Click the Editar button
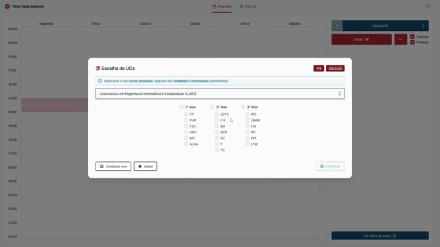Viewport: 440px width, 247px height. pos(362,39)
